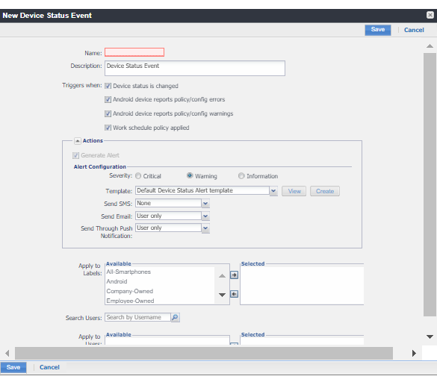Select Information severity
This screenshot has height=385, width=437.
(x=241, y=175)
